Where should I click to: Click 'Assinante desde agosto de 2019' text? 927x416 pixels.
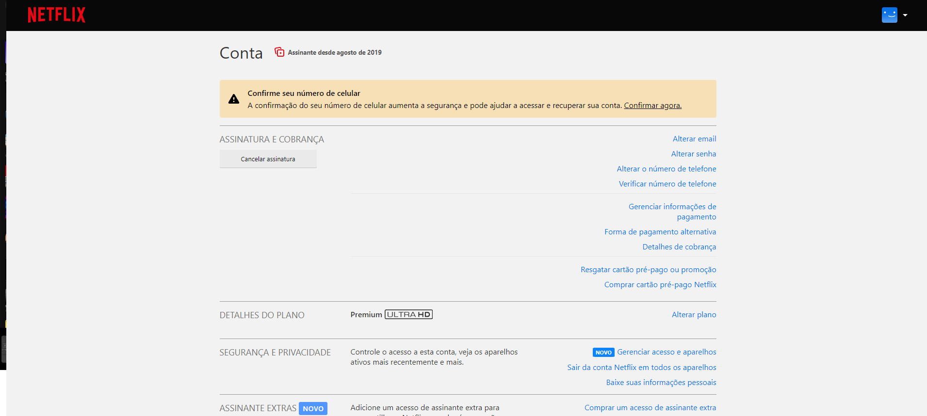335,52
